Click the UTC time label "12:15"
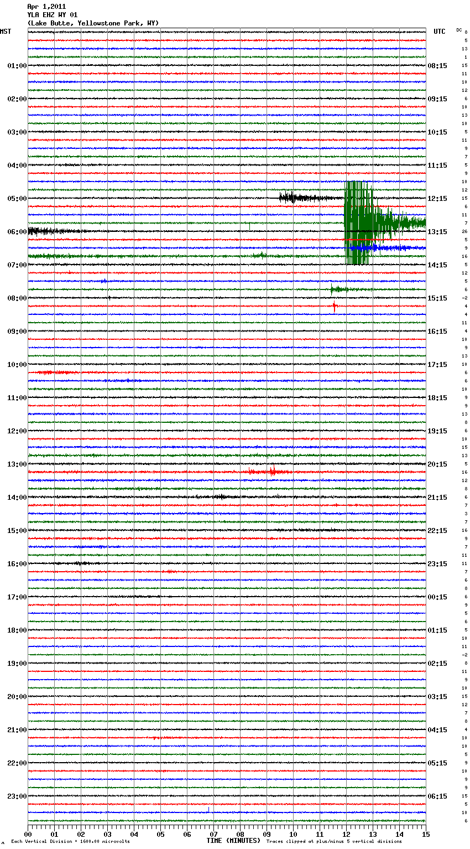 [437, 199]
